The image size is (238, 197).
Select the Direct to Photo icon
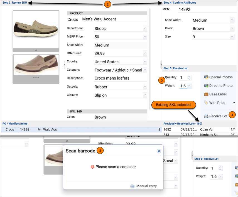click(206, 86)
